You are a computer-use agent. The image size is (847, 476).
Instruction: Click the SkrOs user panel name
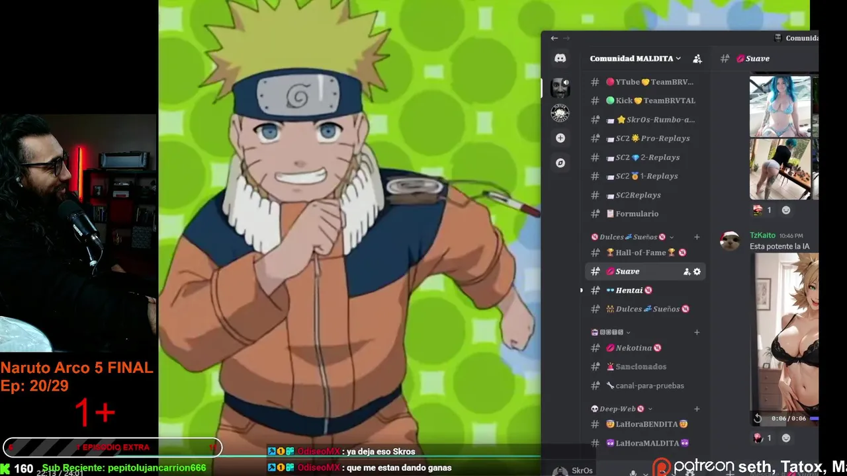pyautogui.click(x=582, y=471)
